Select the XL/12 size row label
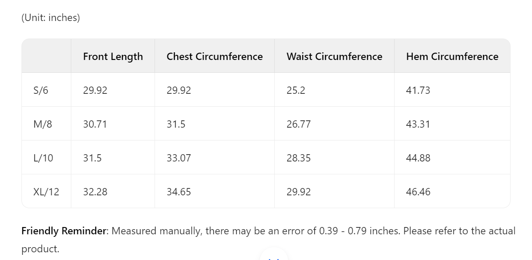The height and width of the screenshot is (260, 532). tap(46, 192)
